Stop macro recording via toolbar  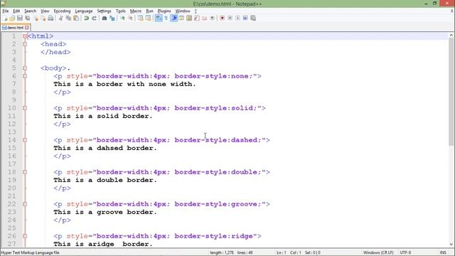pos(230,18)
